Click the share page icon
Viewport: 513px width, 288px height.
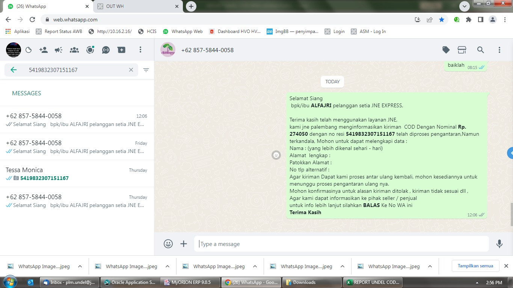click(x=430, y=19)
